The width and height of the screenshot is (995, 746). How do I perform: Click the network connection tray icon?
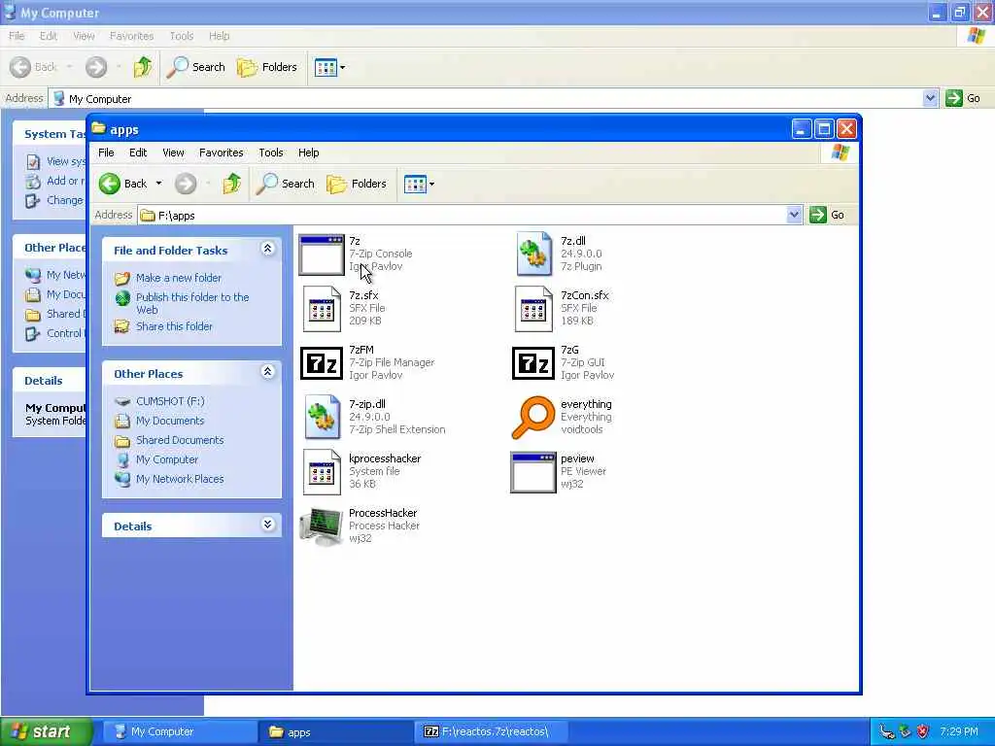(886, 732)
